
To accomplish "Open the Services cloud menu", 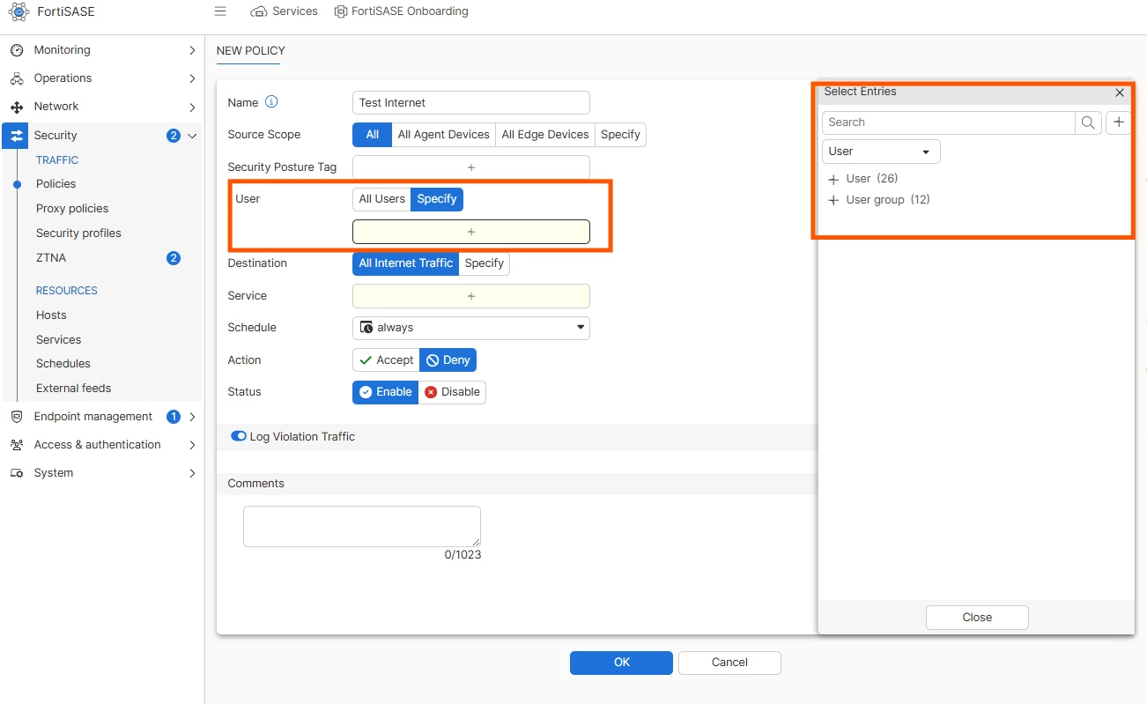I will (x=284, y=11).
